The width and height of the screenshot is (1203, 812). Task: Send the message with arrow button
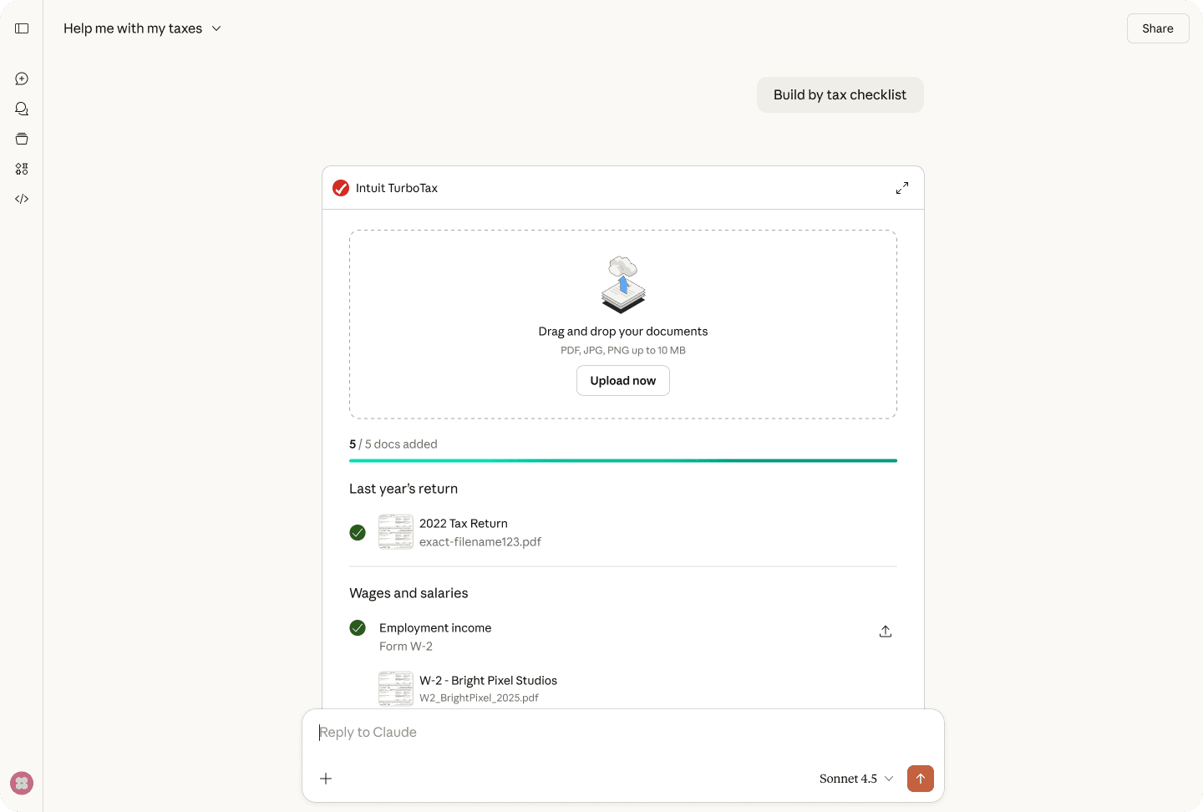[x=921, y=779]
